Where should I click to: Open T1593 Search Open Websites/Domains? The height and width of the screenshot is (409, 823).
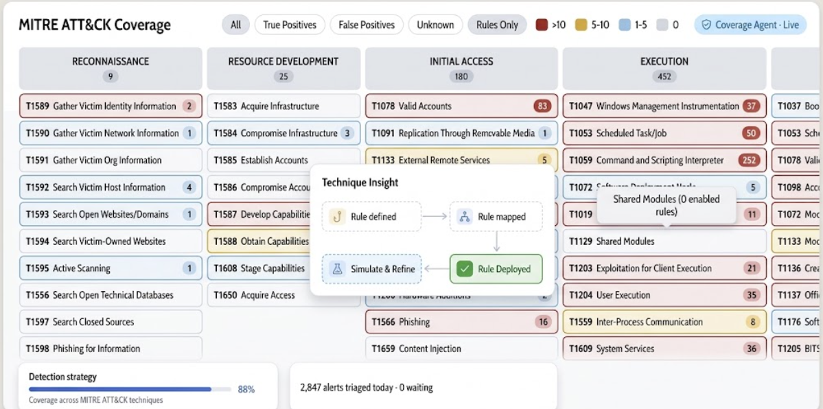pyautogui.click(x=111, y=214)
